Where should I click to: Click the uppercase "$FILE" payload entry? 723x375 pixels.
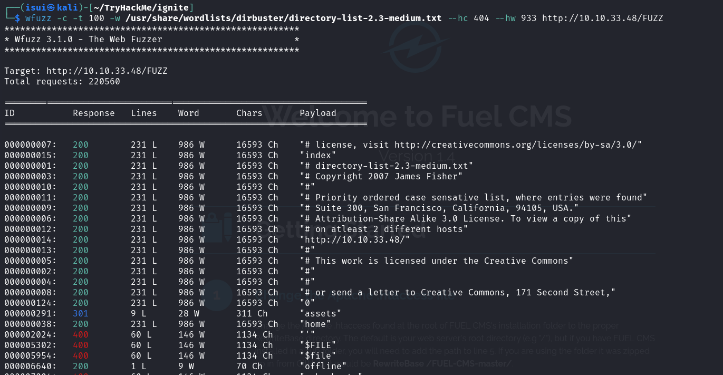317,345
